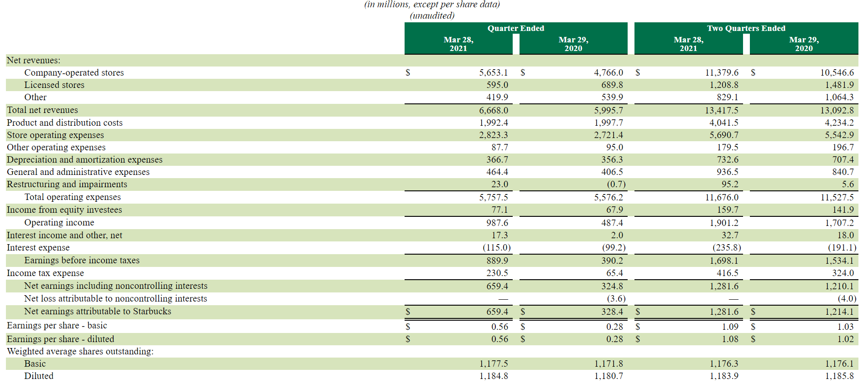
Task: Click 'General and administrative expenses' label
Action: pos(78,172)
